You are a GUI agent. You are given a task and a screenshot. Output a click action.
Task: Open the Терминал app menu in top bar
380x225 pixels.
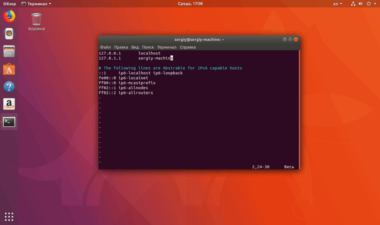[x=36, y=4]
